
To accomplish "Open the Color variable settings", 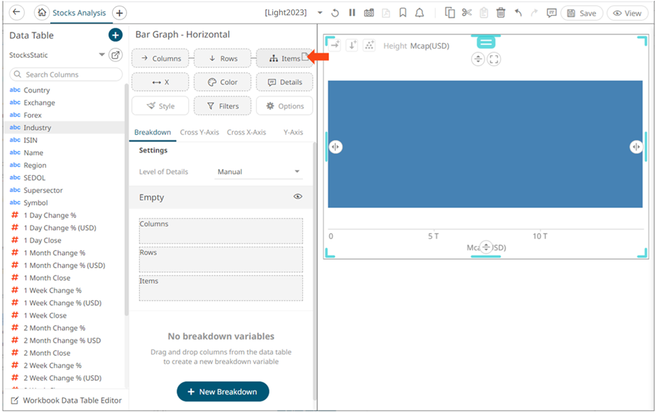I will click(223, 82).
